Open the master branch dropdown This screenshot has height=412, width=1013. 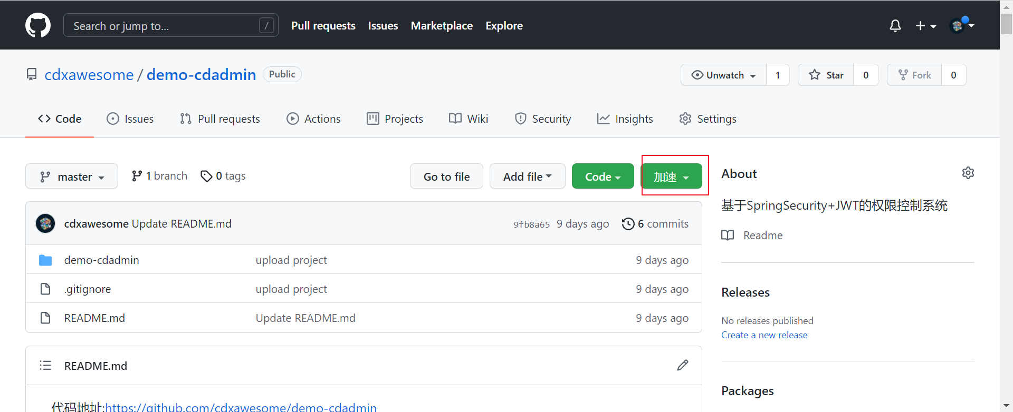(72, 176)
